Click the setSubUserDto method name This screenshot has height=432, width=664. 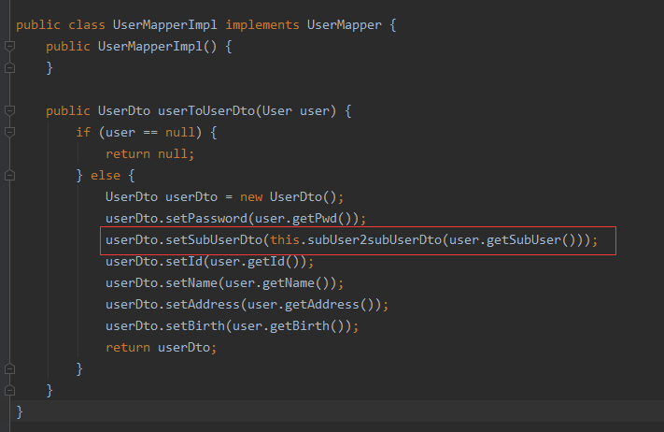tap(214, 240)
